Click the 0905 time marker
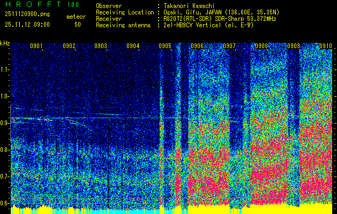This screenshot has width=337, height=214. 165,45
